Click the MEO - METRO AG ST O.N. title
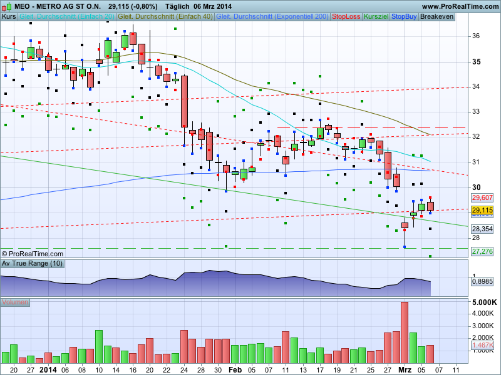Screen dimensions: 501x375 pyautogui.click(x=58, y=6)
